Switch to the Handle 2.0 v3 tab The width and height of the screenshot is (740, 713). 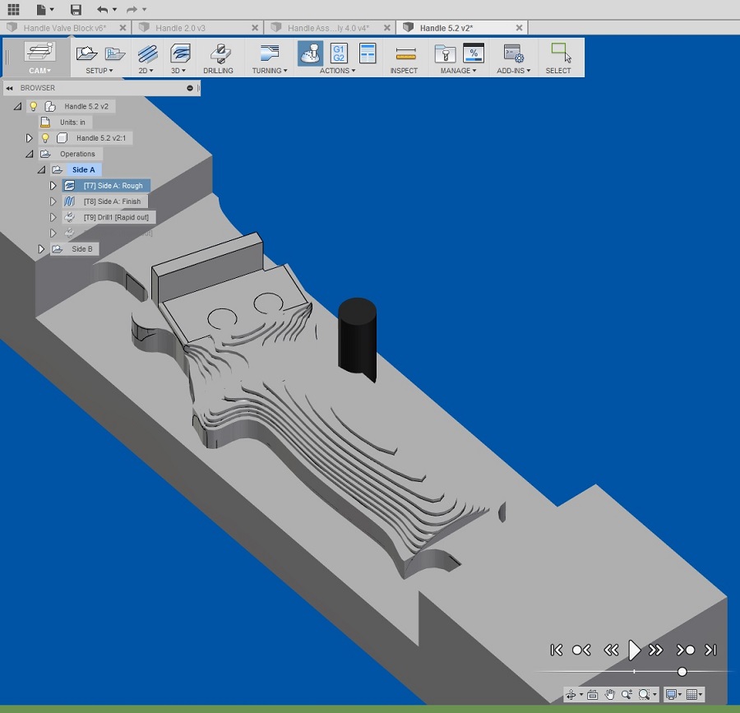(x=181, y=28)
